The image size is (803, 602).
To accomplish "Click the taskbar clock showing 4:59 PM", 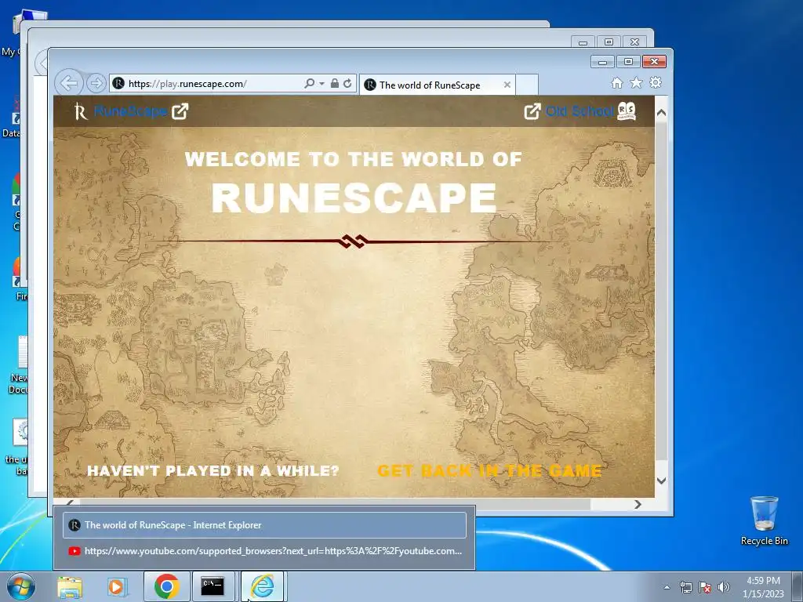I will pos(763,587).
